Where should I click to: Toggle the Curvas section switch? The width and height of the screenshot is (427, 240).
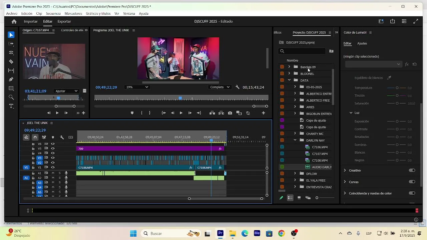[x=412, y=182]
